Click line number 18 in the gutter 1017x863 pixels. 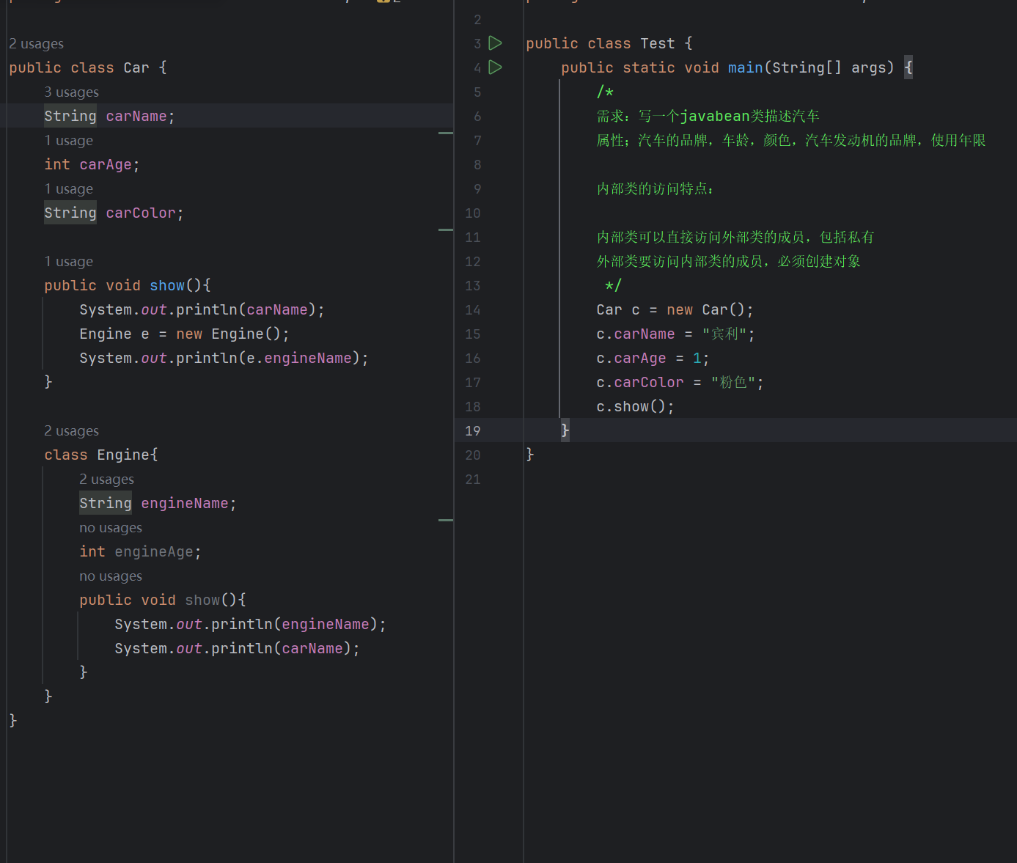pos(473,407)
